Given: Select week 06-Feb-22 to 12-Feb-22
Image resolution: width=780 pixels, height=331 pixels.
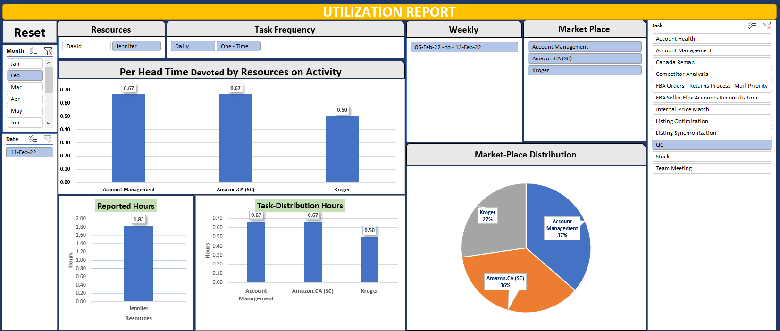Looking at the screenshot, I should click(464, 47).
